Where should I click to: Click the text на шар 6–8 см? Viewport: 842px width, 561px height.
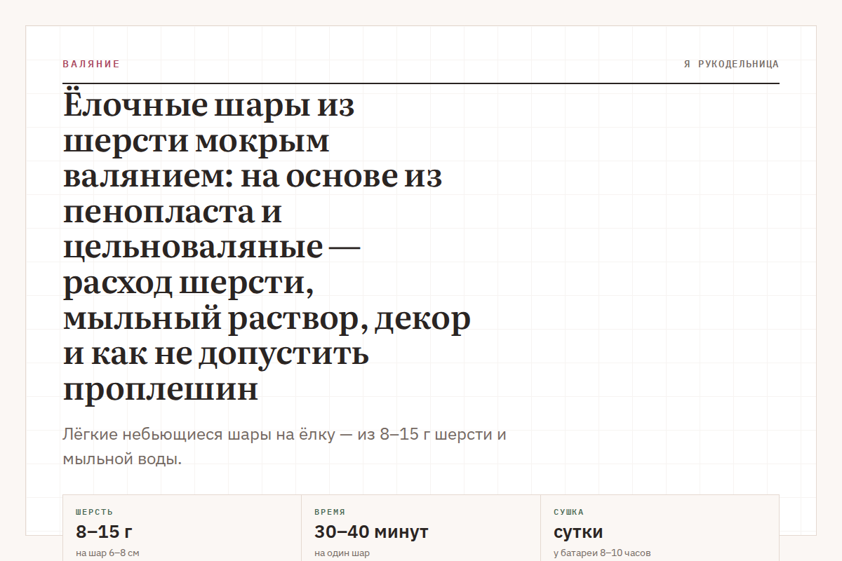point(107,553)
